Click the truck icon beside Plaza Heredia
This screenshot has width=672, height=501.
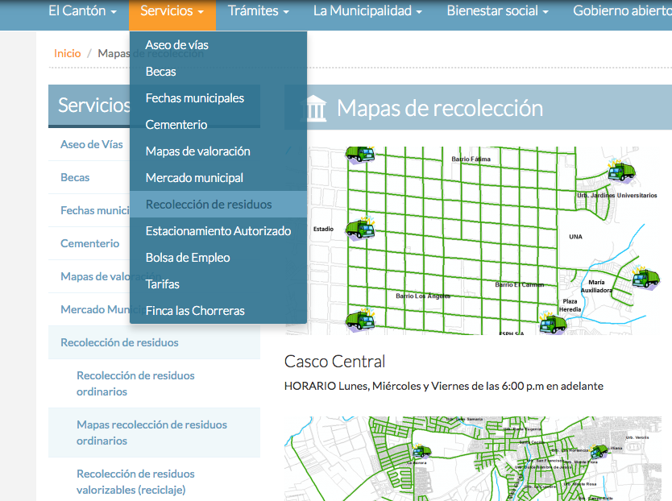point(554,324)
